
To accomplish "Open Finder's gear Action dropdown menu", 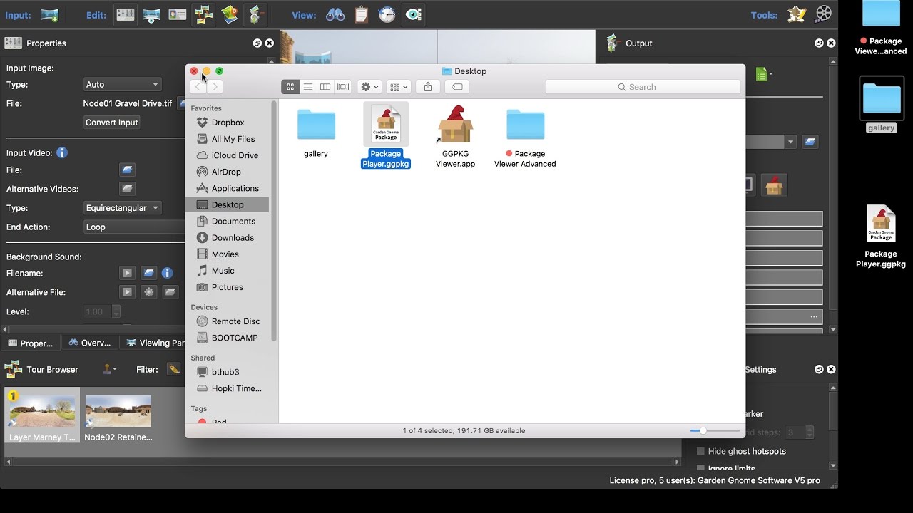I will (369, 87).
